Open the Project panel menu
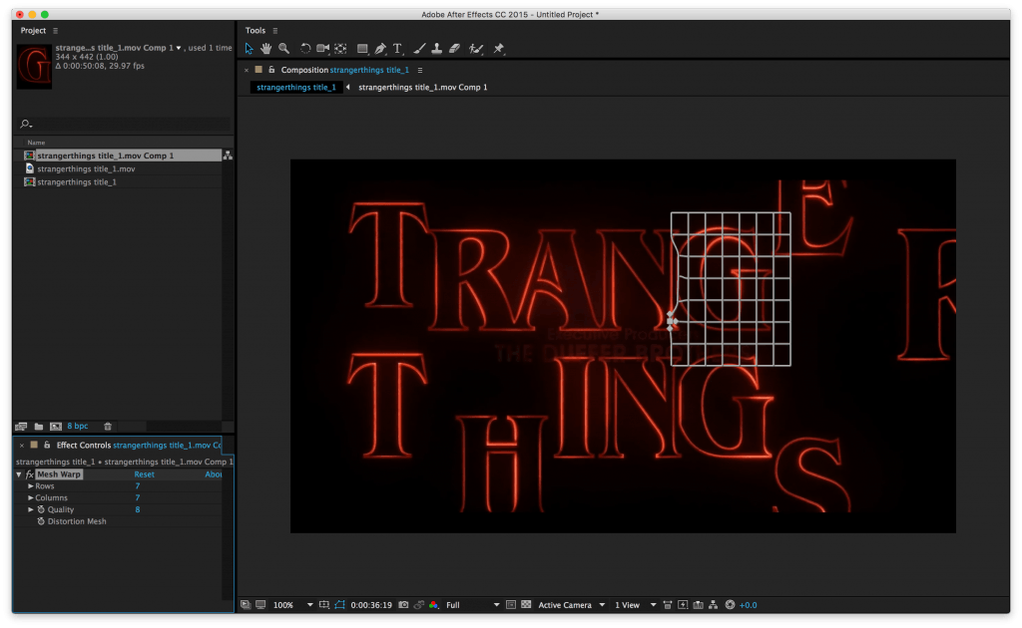This screenshot has width=1022, height=628. click(x=56, y=31)
